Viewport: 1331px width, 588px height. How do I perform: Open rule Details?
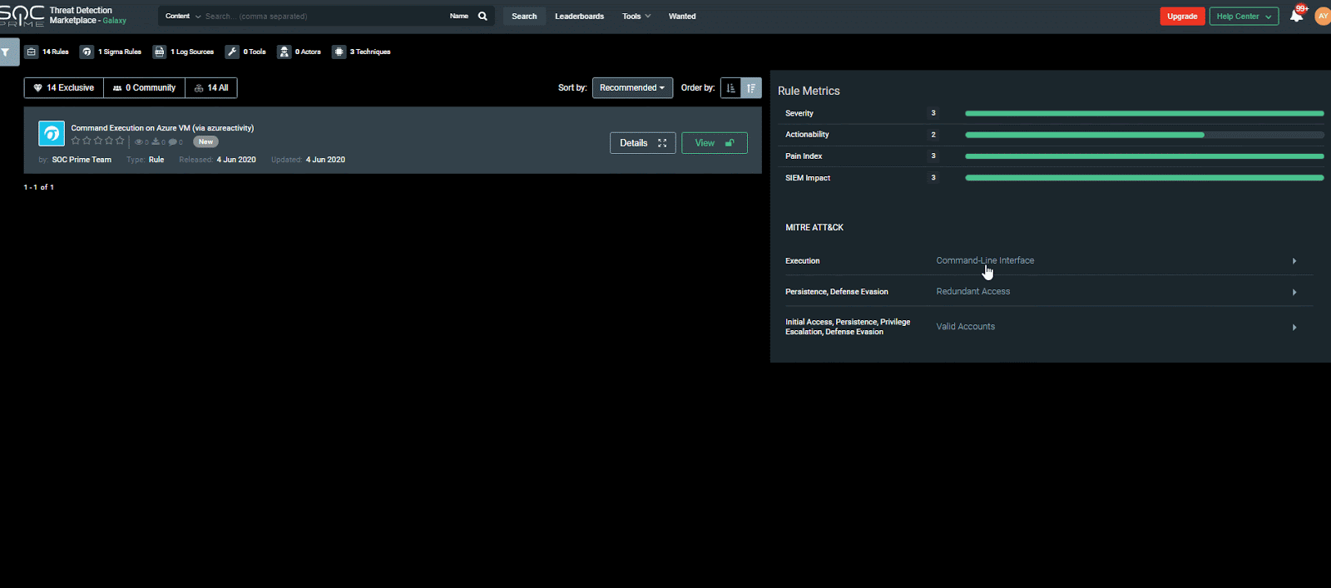tap(643, 143)
